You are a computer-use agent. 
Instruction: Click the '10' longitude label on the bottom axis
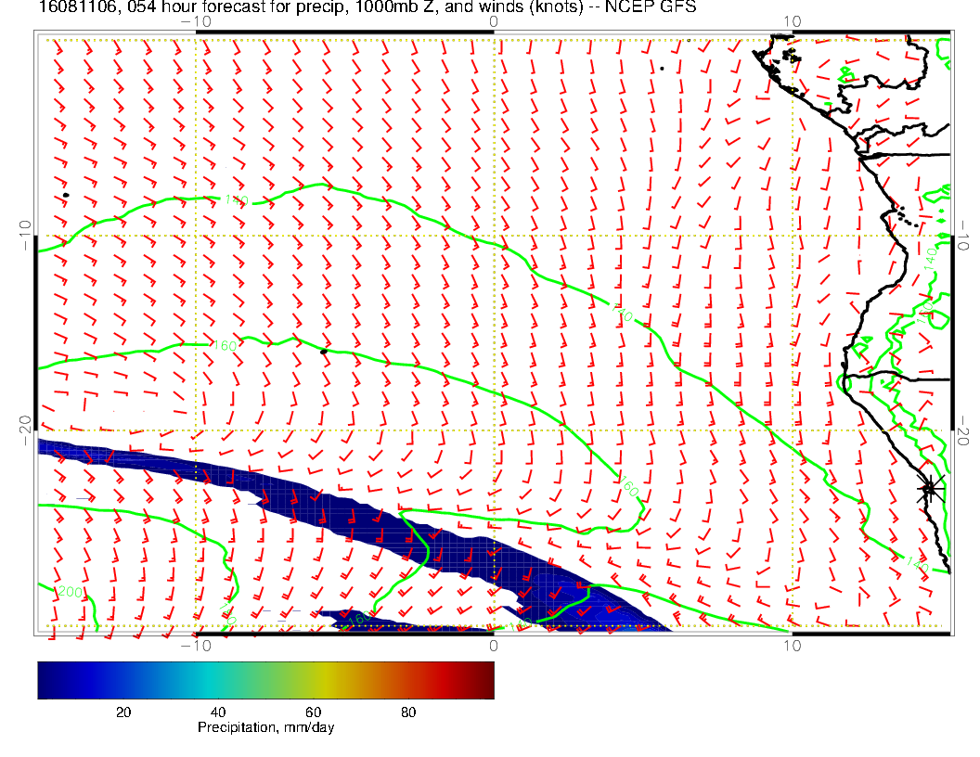(792, 645)
